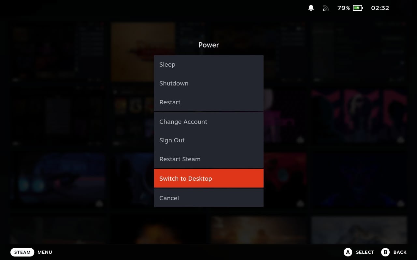This screenshot has height=260, width=417.
Task: Choose Shutdown from the Power menu
Action: click(208, 83)
